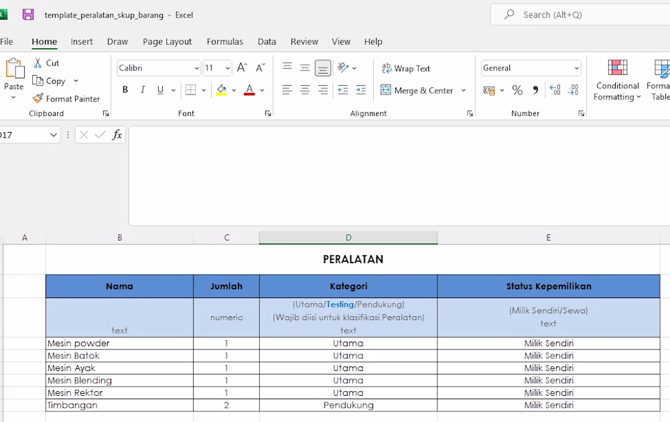Activate Format Painter brush

pyautogui.click(x=66, y=98)
